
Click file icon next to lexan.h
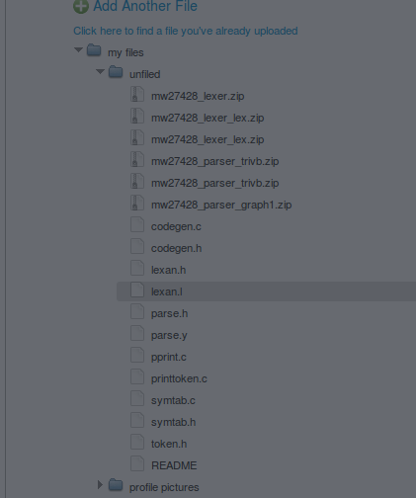[137, 268]
